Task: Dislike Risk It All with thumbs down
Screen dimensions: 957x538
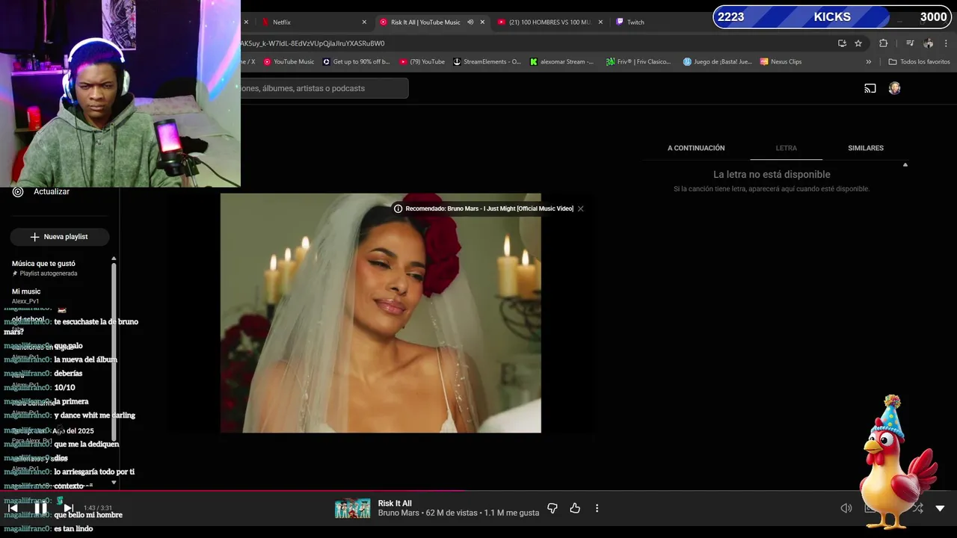Action: (x=553, y=508)
